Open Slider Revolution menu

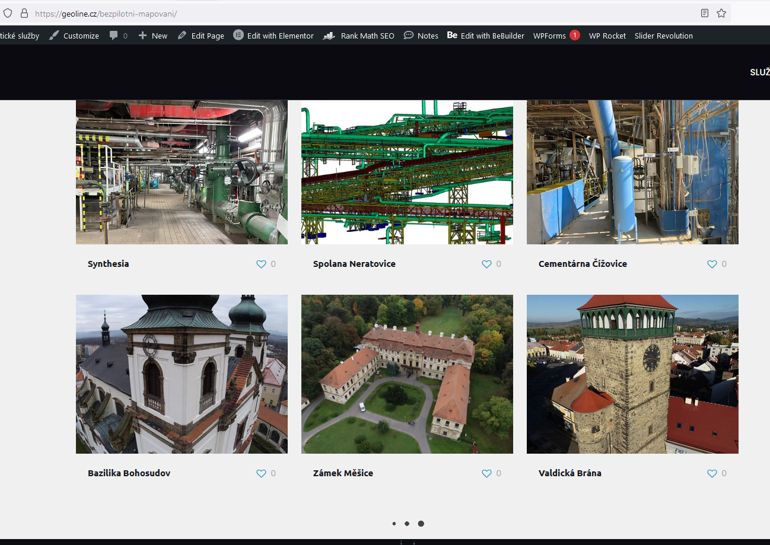pyautogui.click(x=664, y=36)
